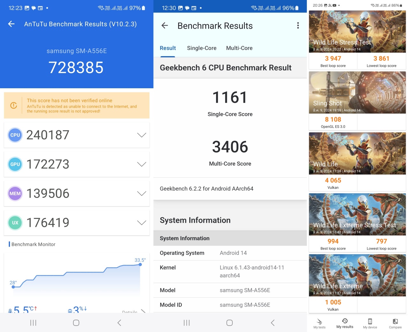Open My tests tab in 3DMark
Image resolution: width=408 pixels, height=332 pixels.
pyautogui.click(x=319, y=323)
